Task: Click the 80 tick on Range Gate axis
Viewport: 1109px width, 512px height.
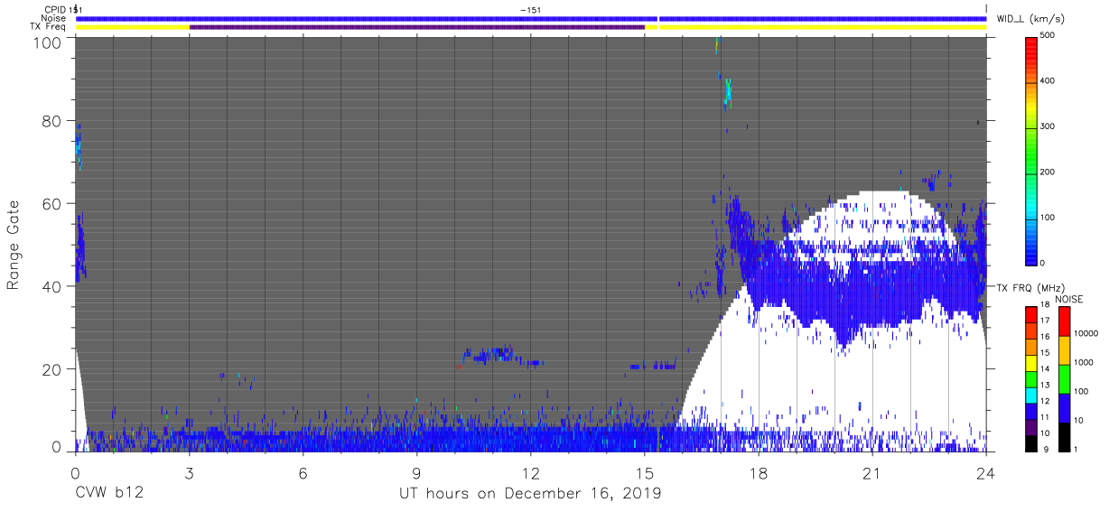Action: click(x=51, y=120)
